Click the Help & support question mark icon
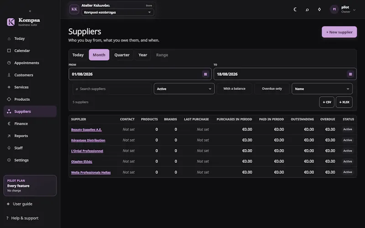The height and width of the screenshot is (228, 365). pos(7,218)
